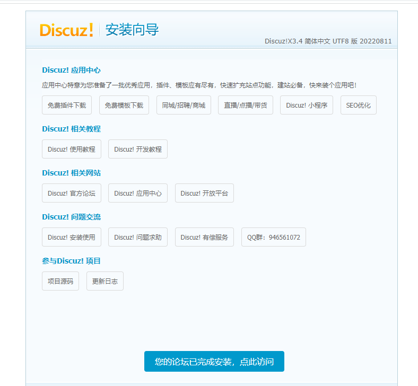Click the 安装向导 header title
Screen dimensions: 418x386
132,30
